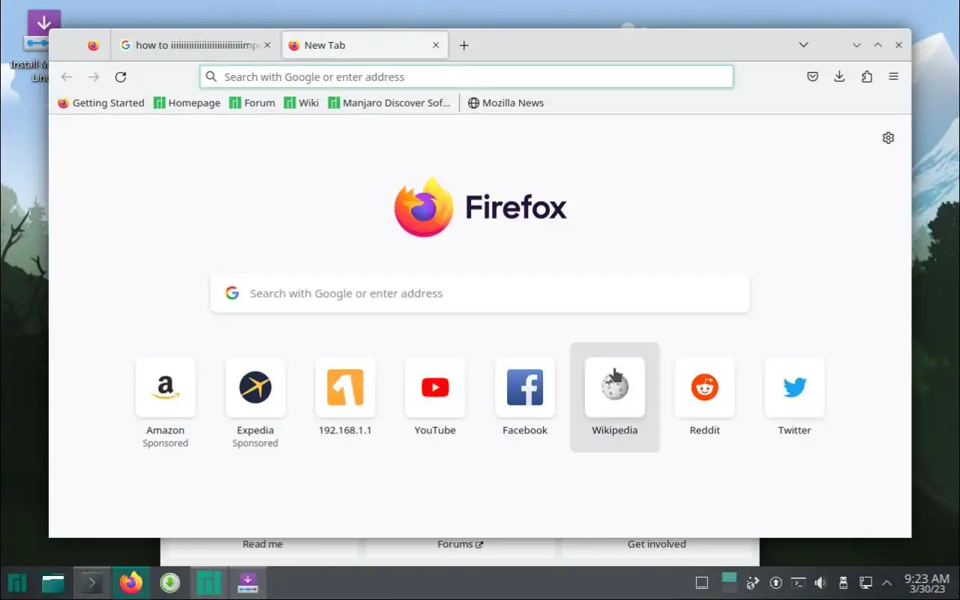Viewport: 960px width, 600px height.
Task: Expand the list all tabs chevron
Action: (x=803, y=45)
